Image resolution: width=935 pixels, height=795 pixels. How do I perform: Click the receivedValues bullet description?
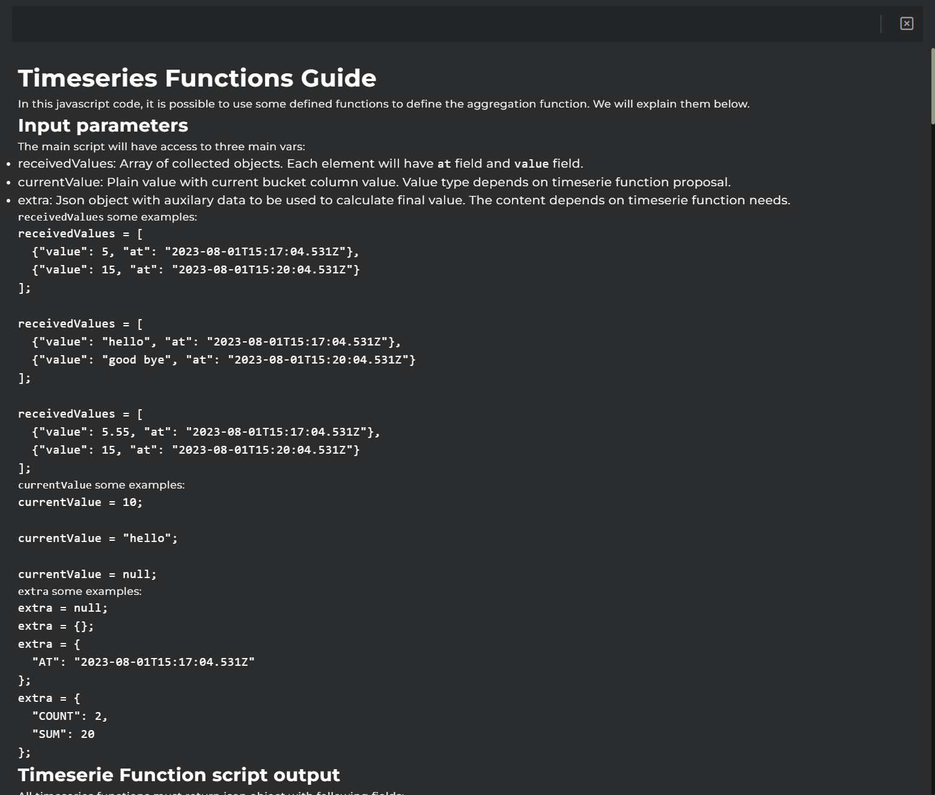(300, 163)
